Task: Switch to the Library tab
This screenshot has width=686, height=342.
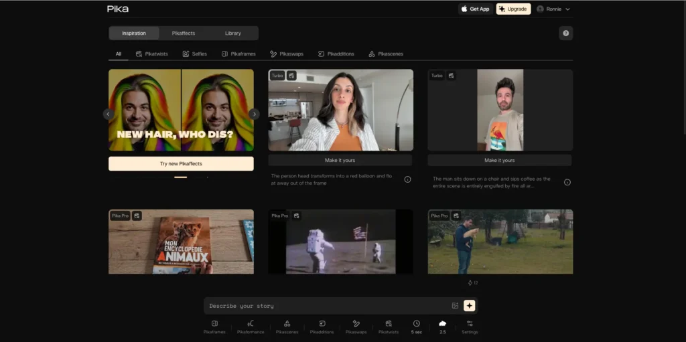Action: coord(233,33)
